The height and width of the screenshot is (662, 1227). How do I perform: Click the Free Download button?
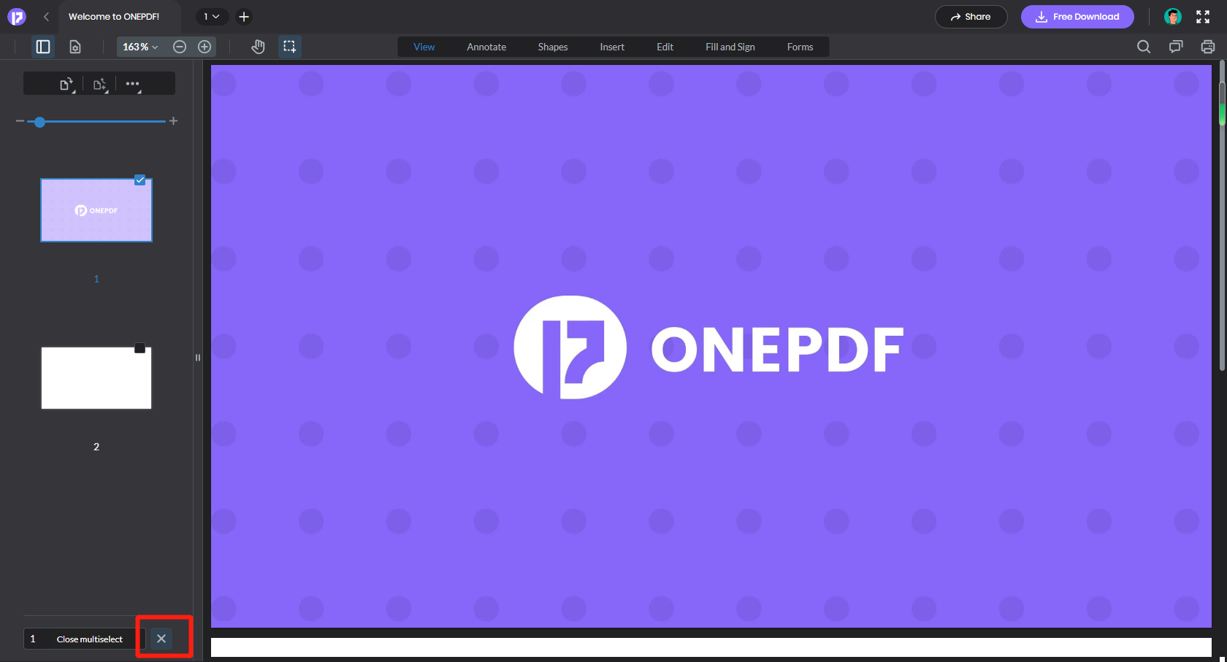[1077, 17]
